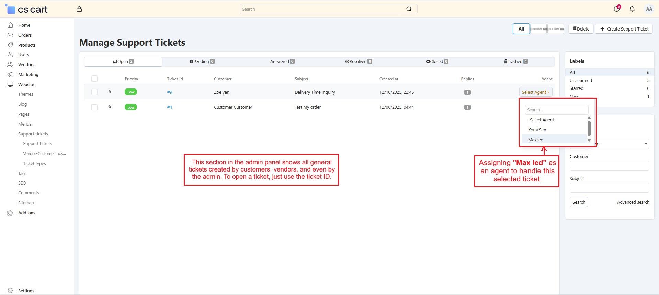Click the search magnifier icon
The height and width of the screenshot is (295, 659).
[409, 9]
